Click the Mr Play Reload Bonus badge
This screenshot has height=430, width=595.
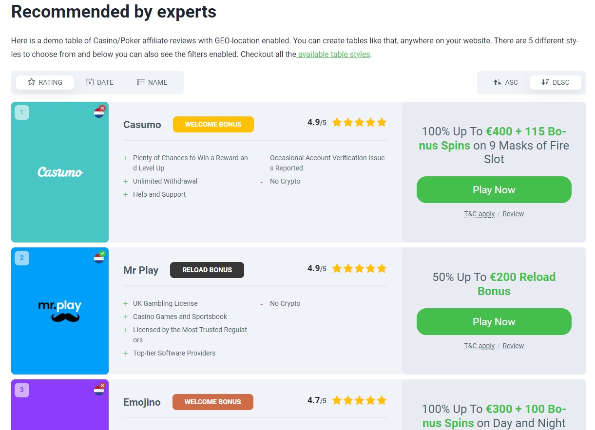[x=207, y=270]
